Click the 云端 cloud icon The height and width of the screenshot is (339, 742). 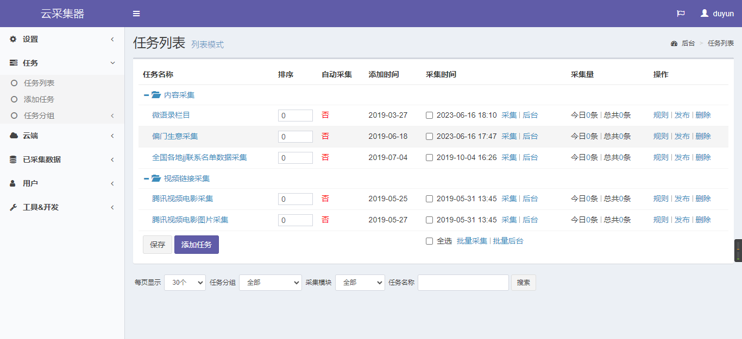14,136
